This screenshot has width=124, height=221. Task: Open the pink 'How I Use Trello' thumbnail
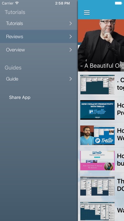click(97, 161)
